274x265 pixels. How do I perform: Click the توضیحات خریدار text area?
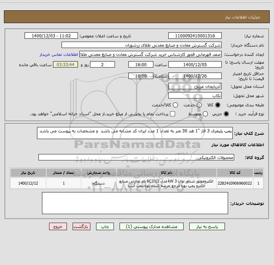135,203
